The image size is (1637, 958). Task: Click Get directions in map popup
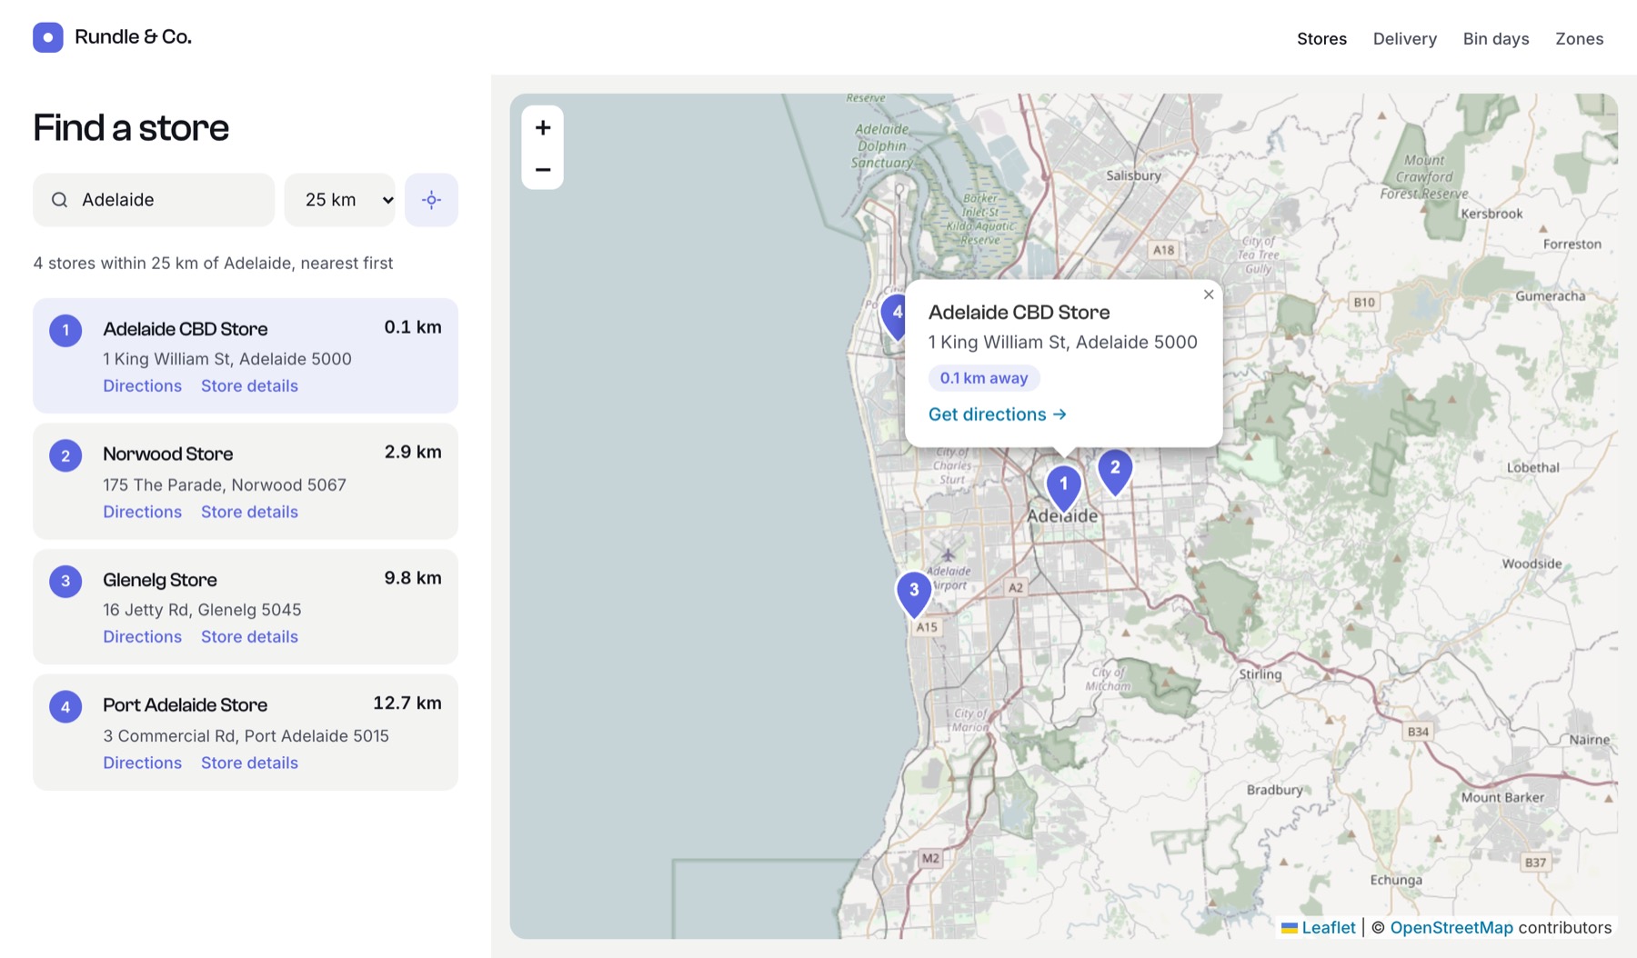(x=997, y=414)
